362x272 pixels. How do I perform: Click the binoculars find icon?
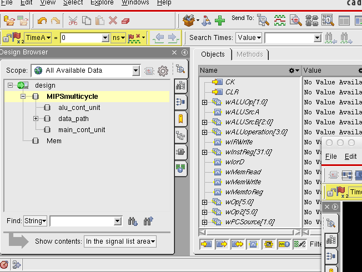[x=133, y=221]
